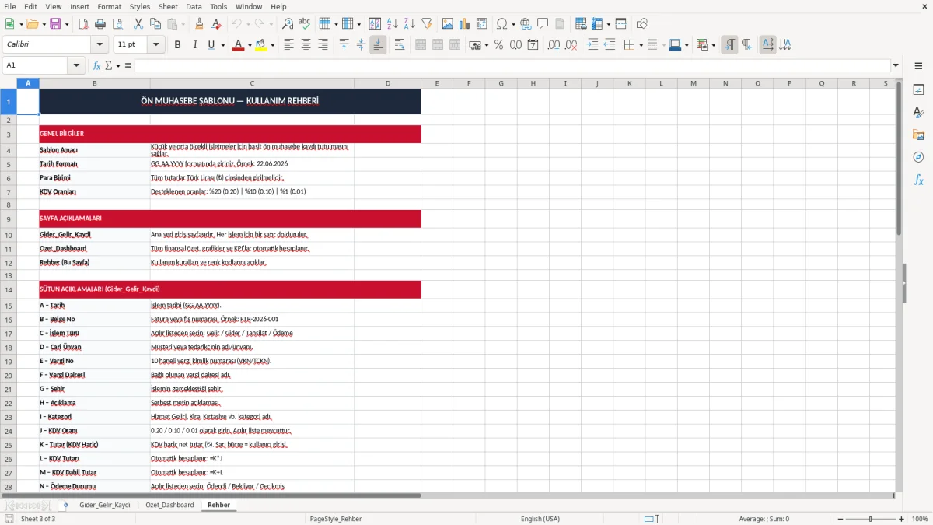Screen dimensions: 933x525
Task: Cut the selection with scissors icon
Action: pyautogui.click(x=138, y=24)
